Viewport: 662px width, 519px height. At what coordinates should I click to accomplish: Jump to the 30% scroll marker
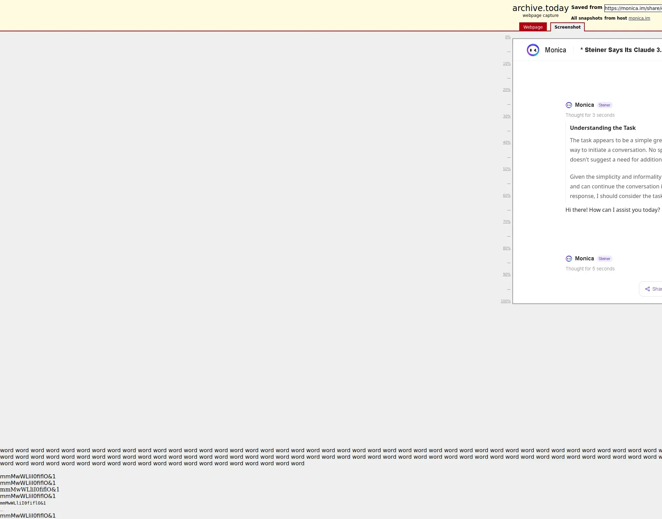(506, 116)
